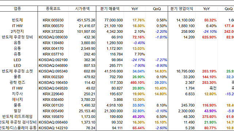Select revenue QoQ value 39.20%
Screen dimensions: 234x131
point(161,83)
